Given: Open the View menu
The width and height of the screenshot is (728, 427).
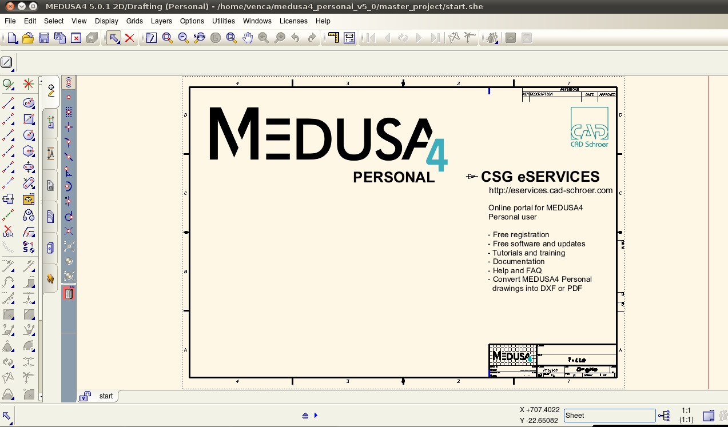Looking at the screenshot, I should [79, 21].
